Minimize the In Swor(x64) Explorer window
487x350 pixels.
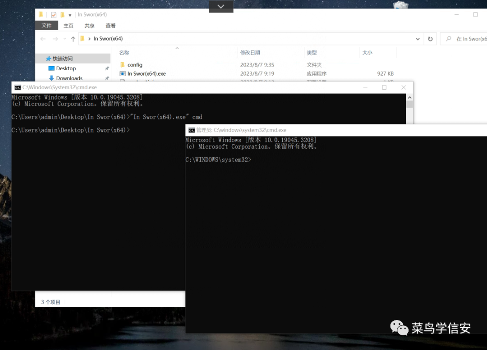coord(456,14)
